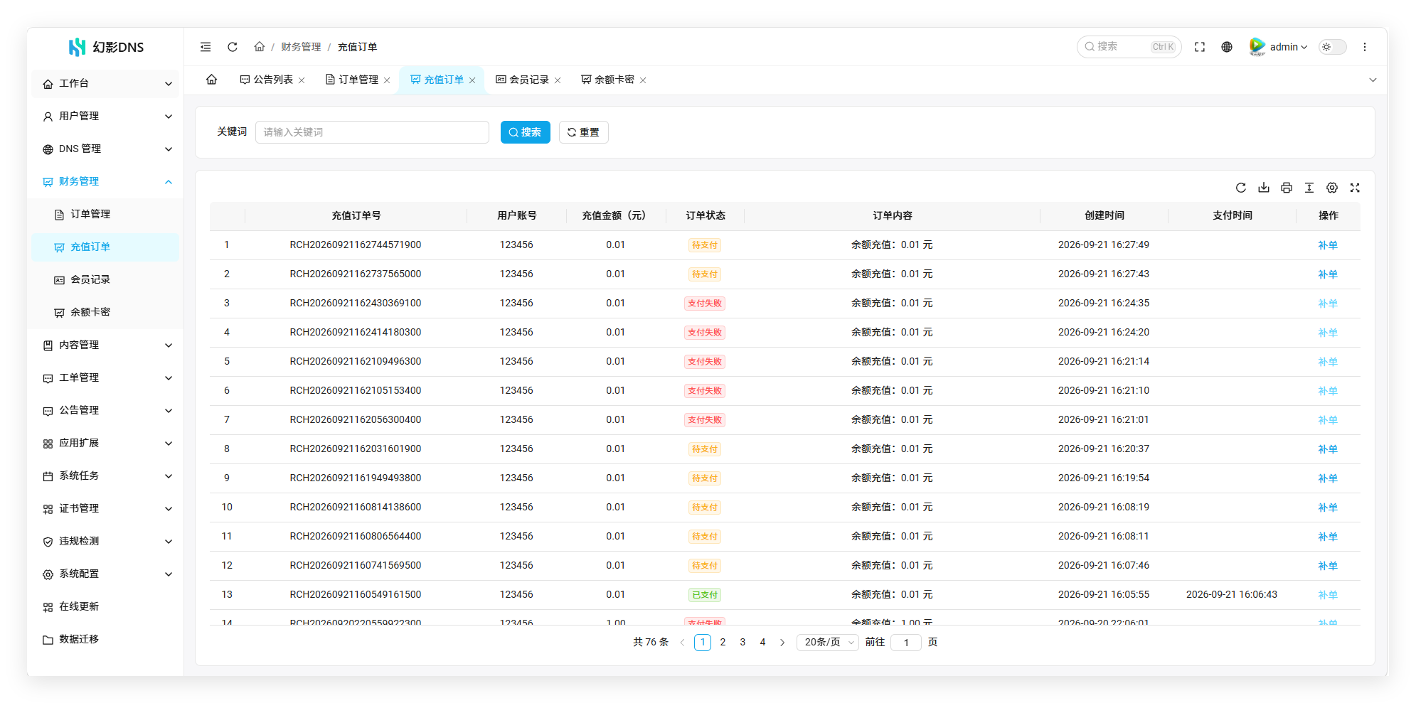The image size is (1416, 703).
Task: Click the top-right 搜索 Ctrl K box
Action: (x=1129, y=47)
